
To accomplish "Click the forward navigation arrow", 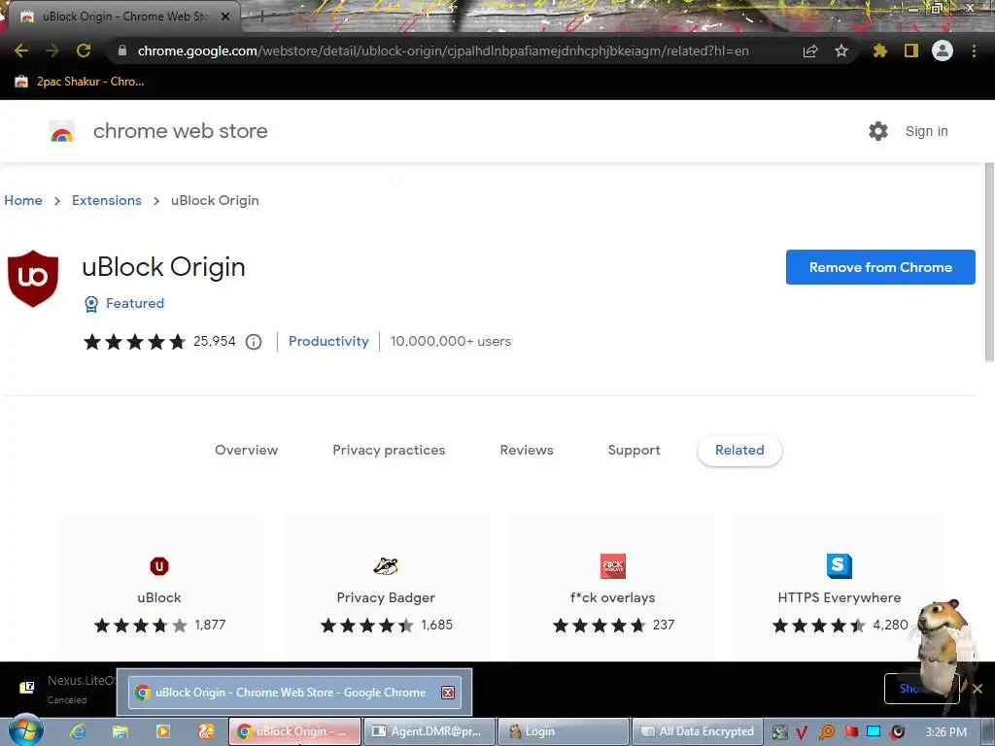I will coord(52,51).
